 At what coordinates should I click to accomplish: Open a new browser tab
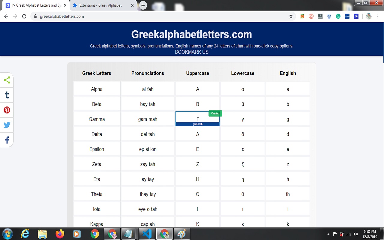tap(143, 5)
